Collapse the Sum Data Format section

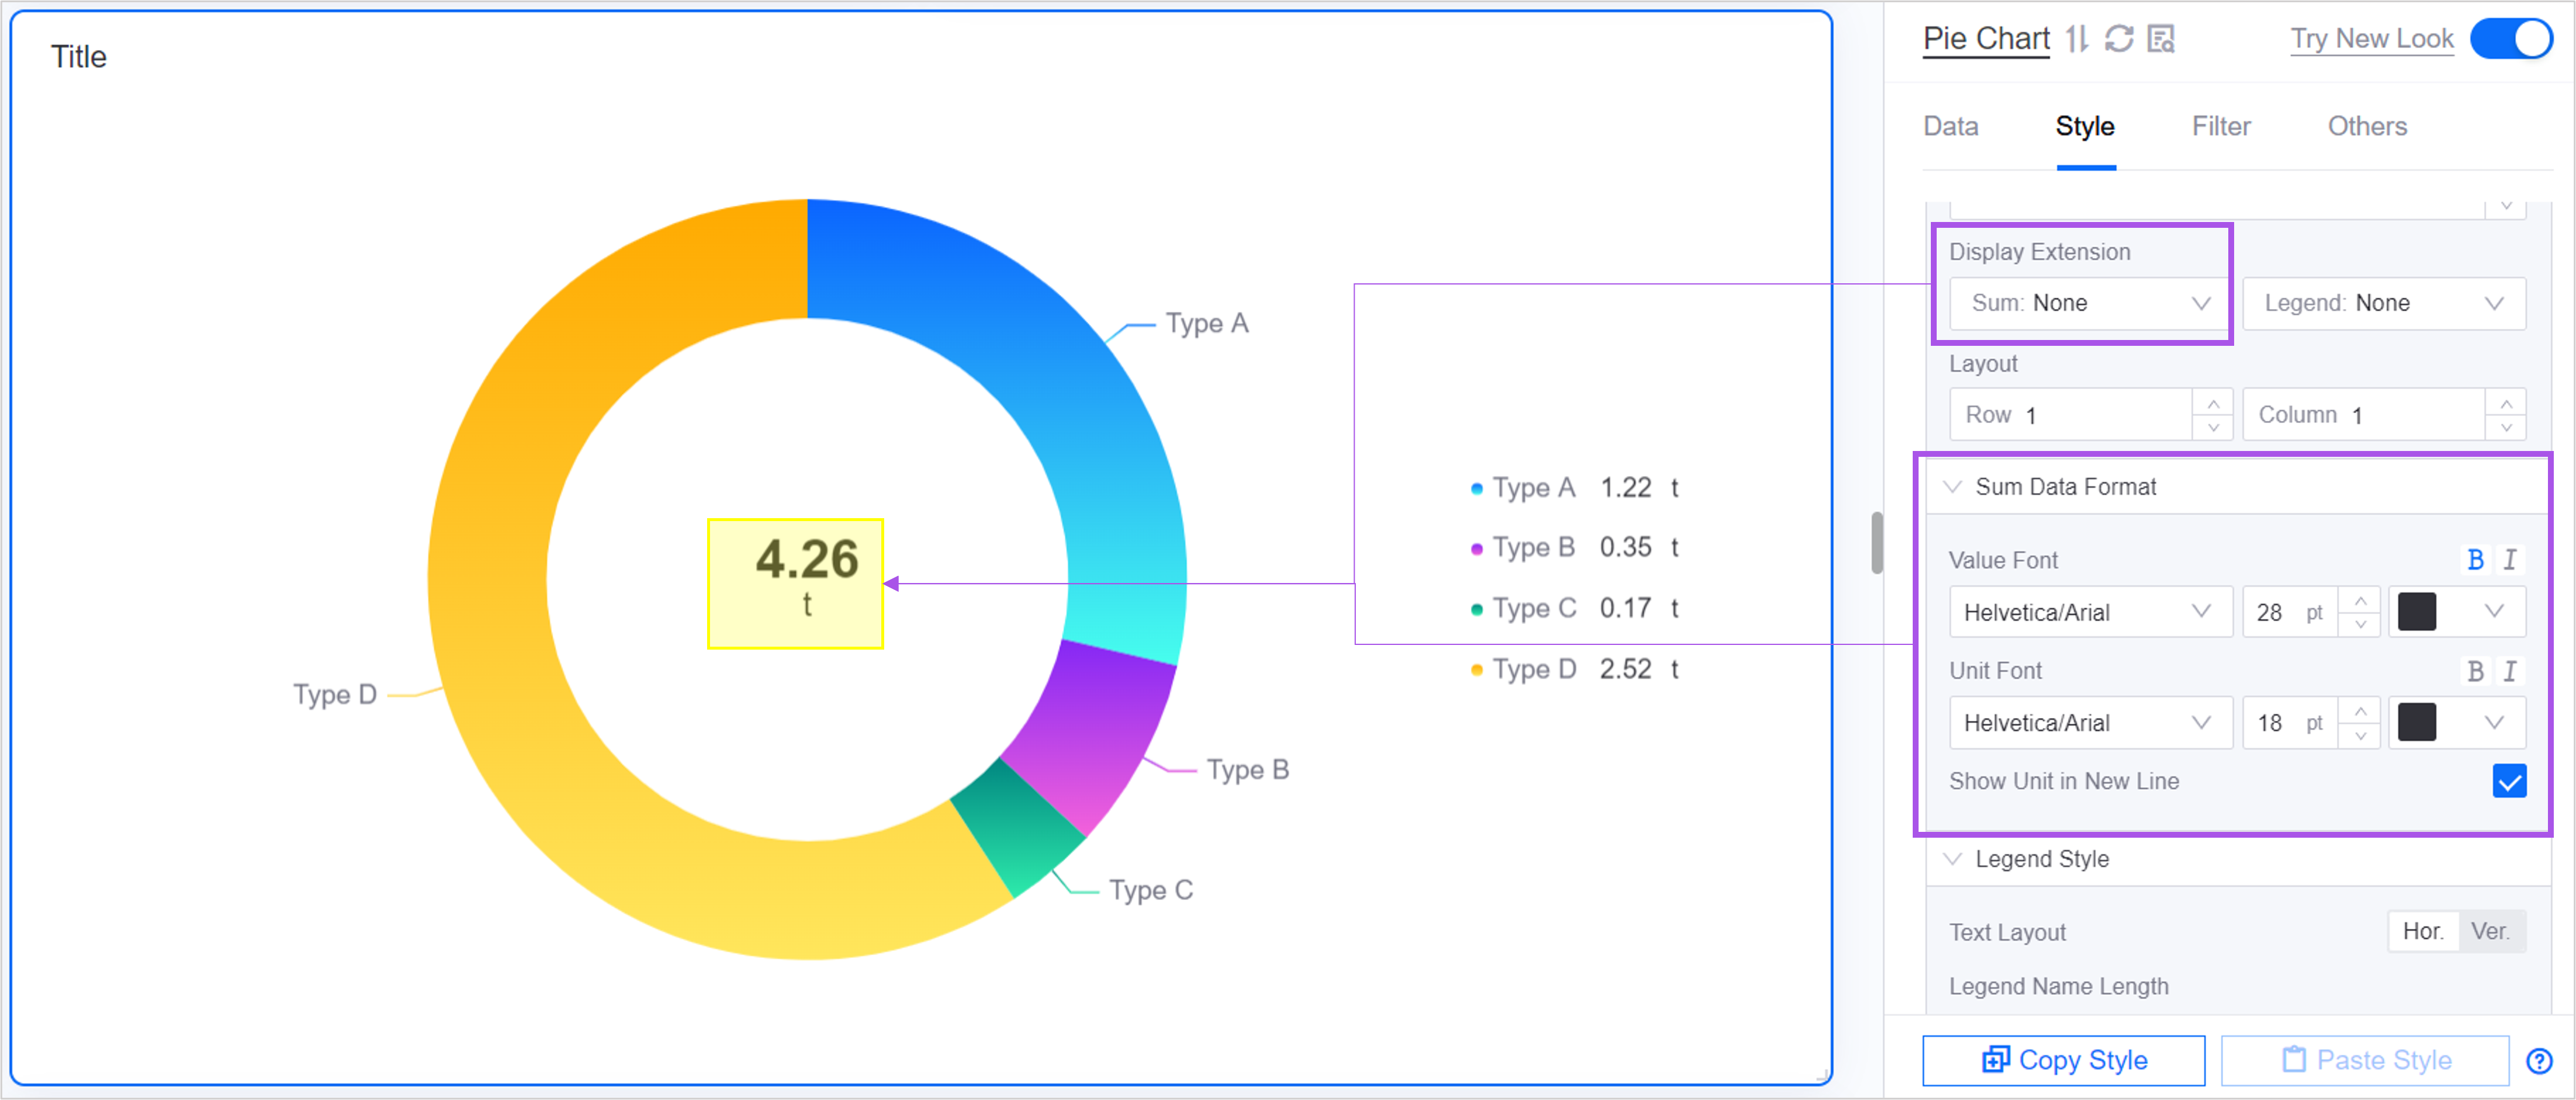tap(1952, 487)
